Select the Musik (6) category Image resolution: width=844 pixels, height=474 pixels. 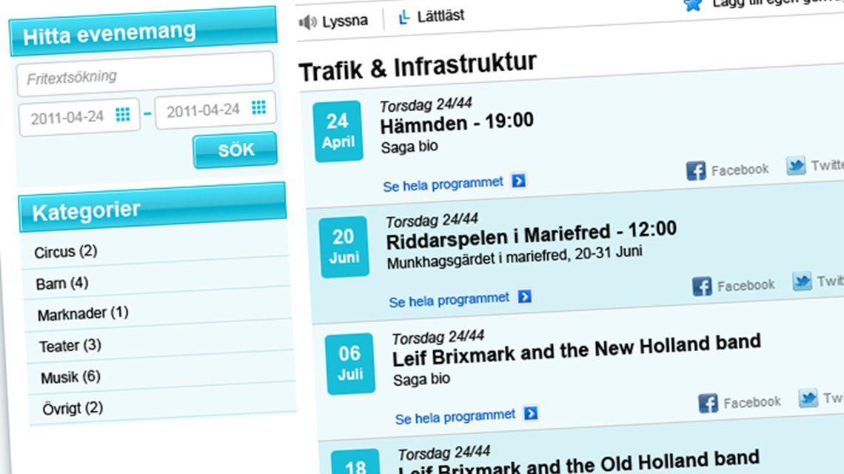click(70, 377)
